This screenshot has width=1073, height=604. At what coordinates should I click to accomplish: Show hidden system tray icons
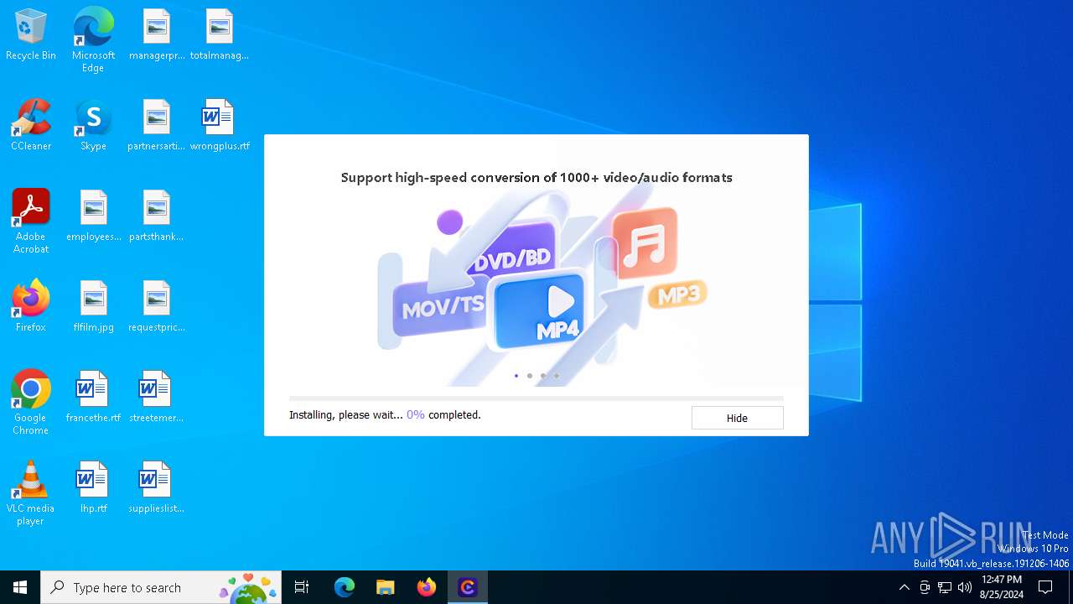coord(904,587)
